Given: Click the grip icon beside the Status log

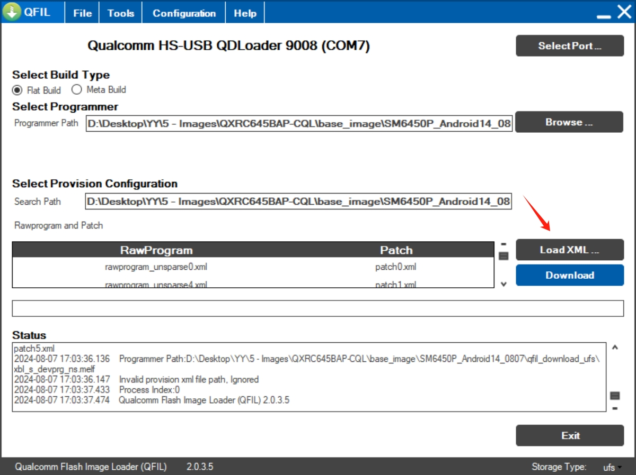Looking at the screenshot, I should (615, 396).
